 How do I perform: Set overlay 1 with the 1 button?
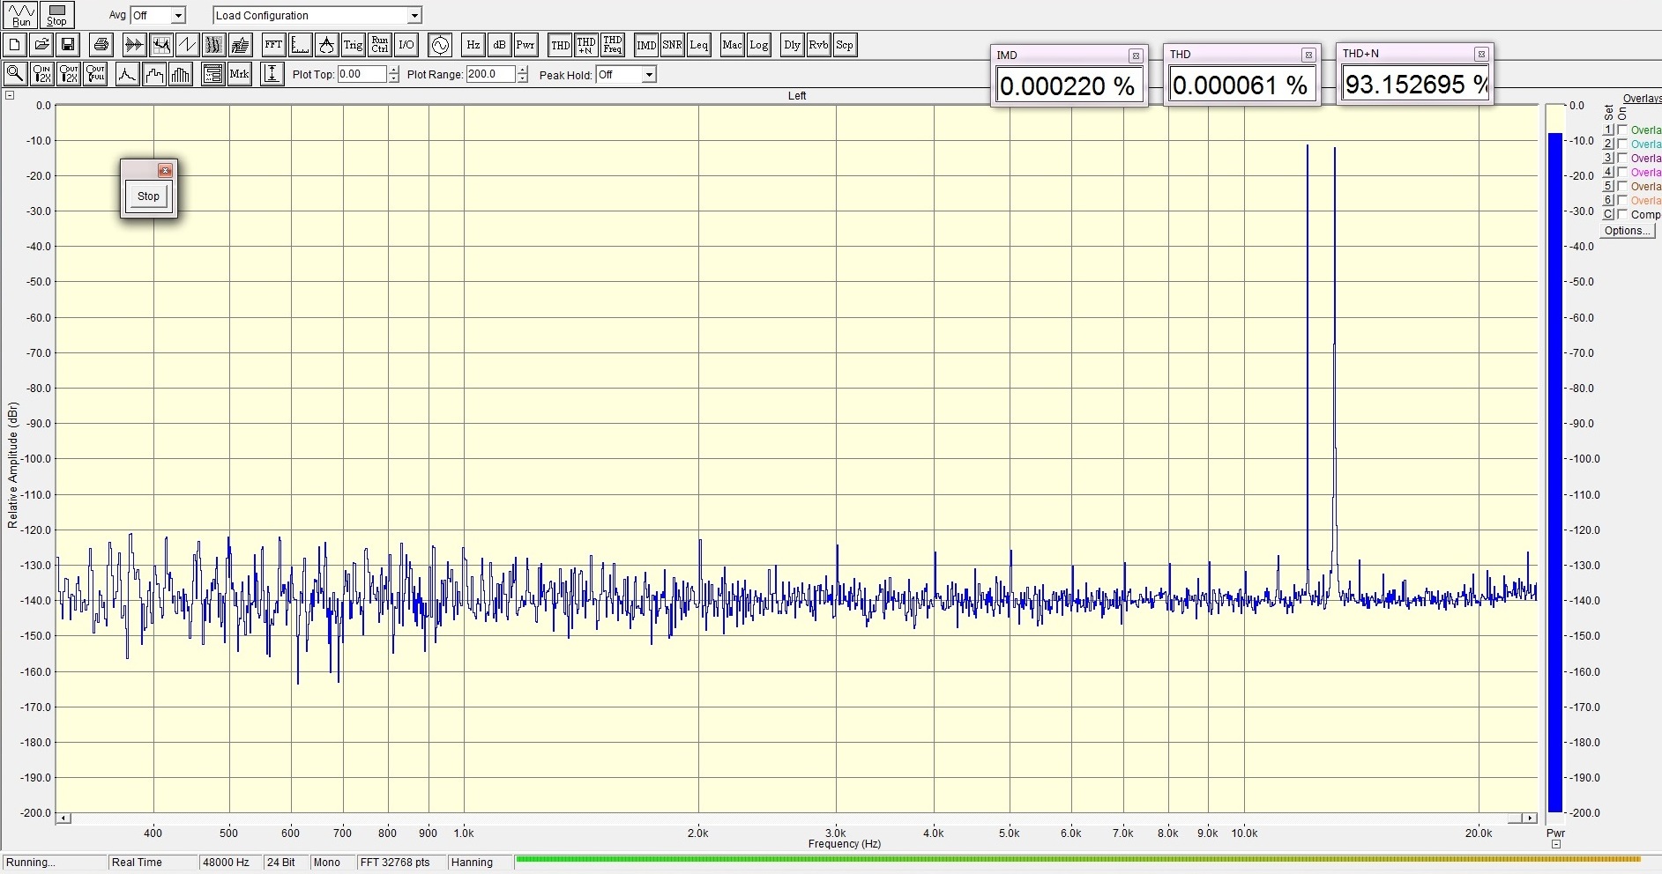(1608, 130)
